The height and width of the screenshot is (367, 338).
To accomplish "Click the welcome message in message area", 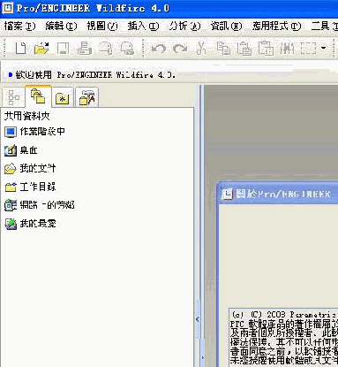I will pos(95,75).
